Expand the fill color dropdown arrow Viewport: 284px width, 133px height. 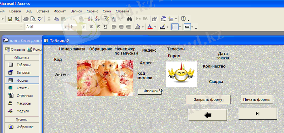tap(143, 27)
